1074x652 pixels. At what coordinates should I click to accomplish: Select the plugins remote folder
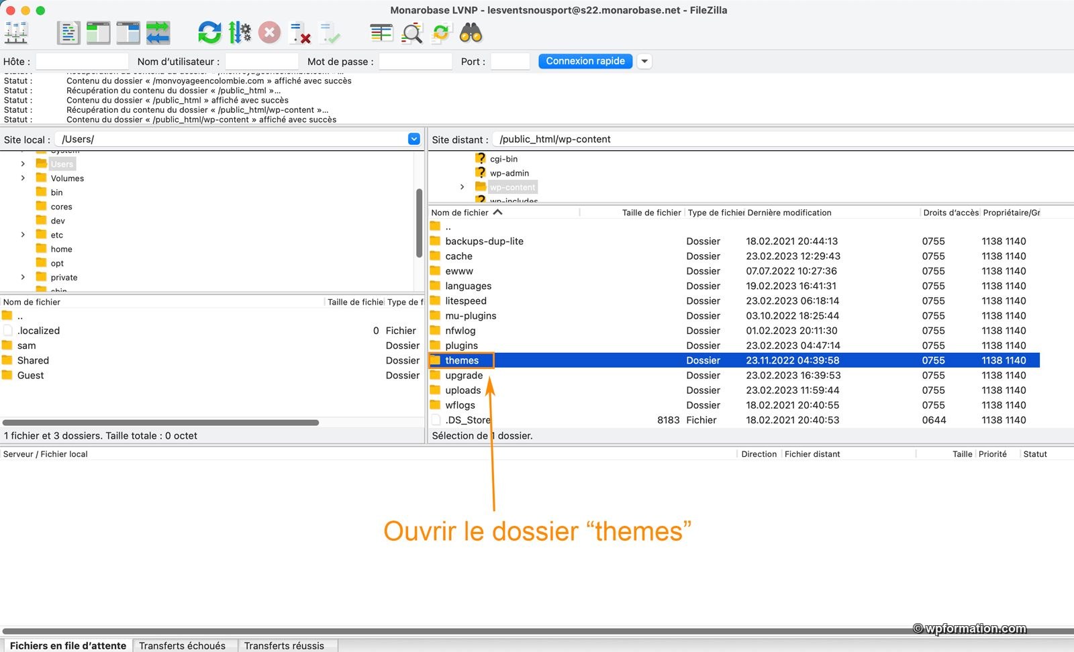coord(734,345)
